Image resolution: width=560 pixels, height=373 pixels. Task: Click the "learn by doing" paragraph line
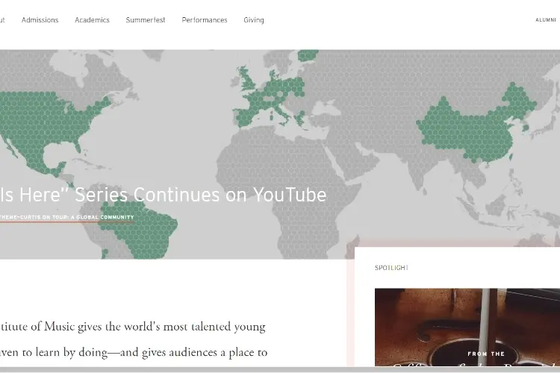(134, 353)
